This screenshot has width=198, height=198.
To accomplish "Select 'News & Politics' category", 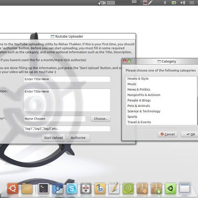I will 162,90.
